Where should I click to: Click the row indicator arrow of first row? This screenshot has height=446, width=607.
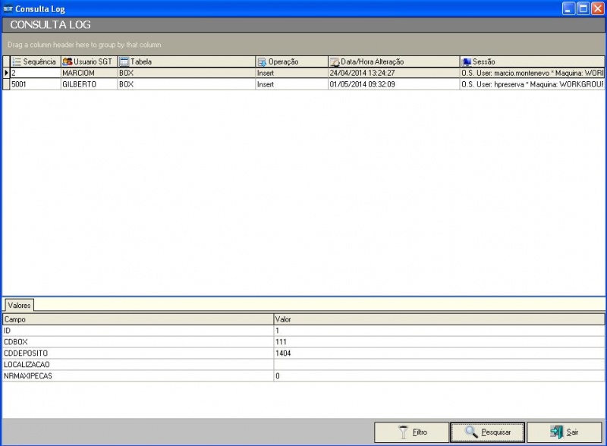coord(6,73)
